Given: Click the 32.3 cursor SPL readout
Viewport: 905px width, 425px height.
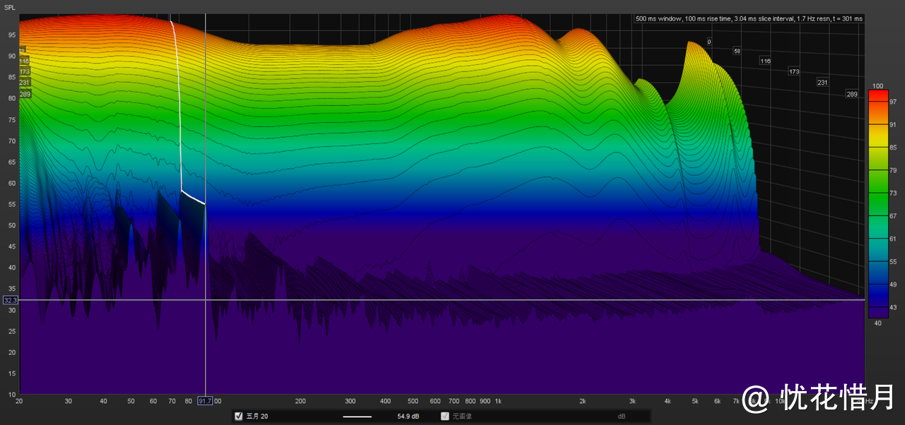Looking at the screenshot, I should [11, 300].
